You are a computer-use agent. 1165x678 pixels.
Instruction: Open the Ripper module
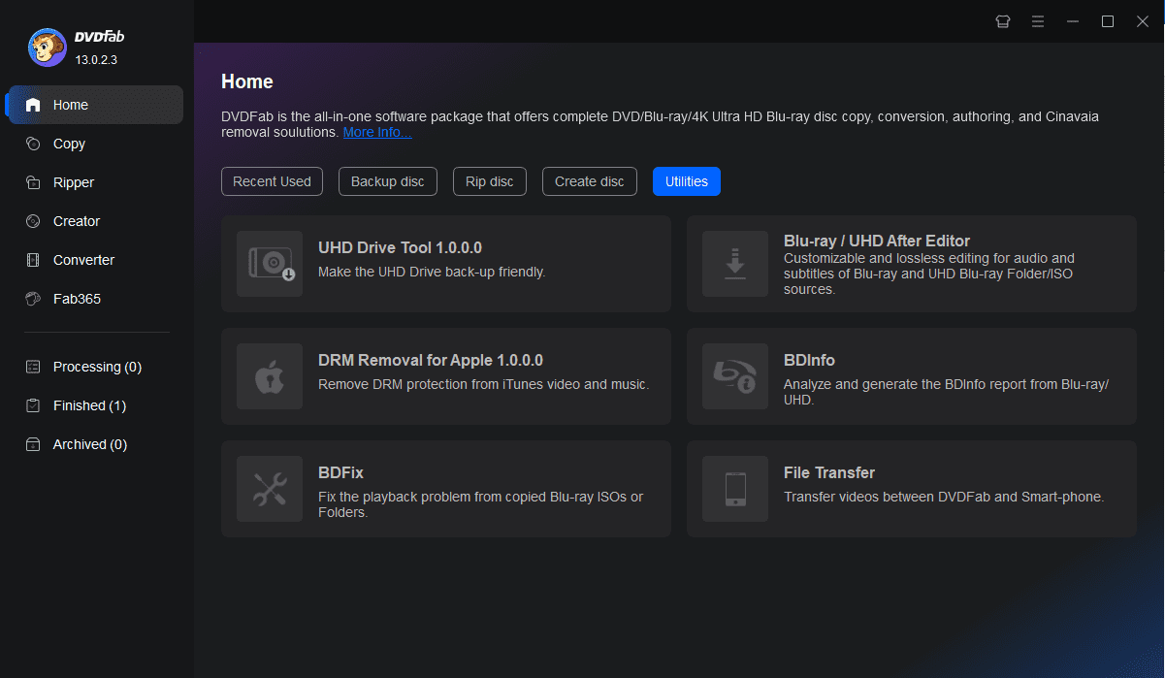pos(73,181)
